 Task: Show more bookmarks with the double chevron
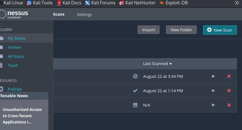point(237,3)
